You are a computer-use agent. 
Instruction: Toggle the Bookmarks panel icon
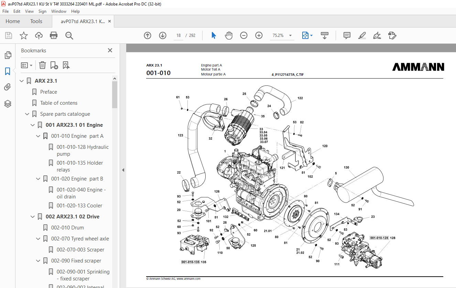(8, 71)
